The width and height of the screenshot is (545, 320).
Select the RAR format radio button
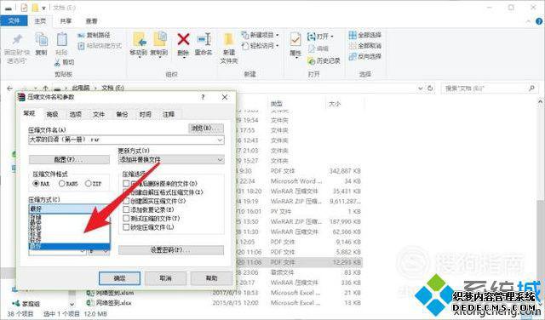(36, 184)
